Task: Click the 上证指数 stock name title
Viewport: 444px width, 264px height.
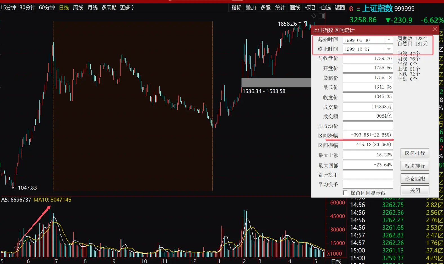Action: pos(377,8)
